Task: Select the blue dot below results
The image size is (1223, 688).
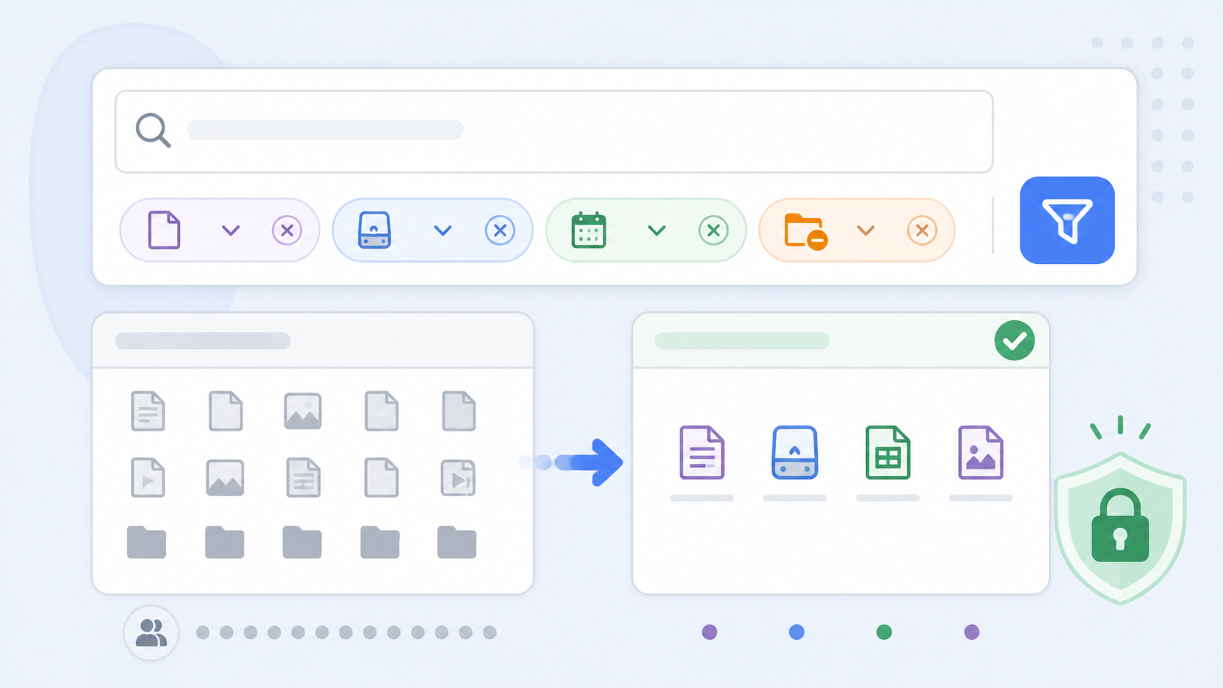Action: click(x=797, y=632)
